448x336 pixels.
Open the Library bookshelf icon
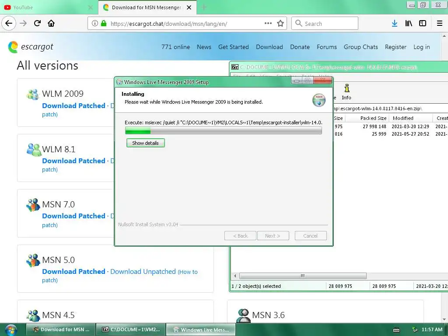(409, 23)
